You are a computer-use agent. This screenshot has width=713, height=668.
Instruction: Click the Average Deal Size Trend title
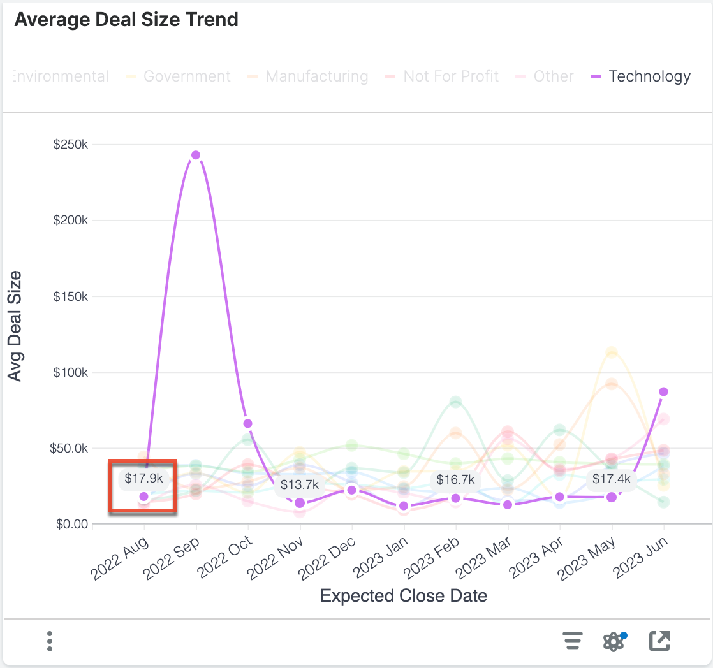pyautogui.click(x=126, y=19)
